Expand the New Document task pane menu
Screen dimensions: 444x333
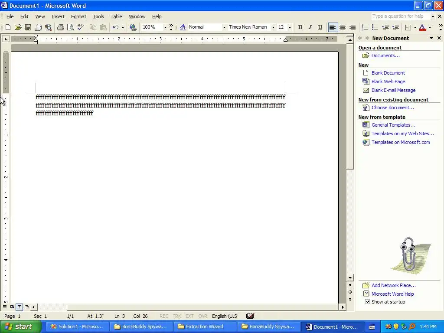pos(431,38)
